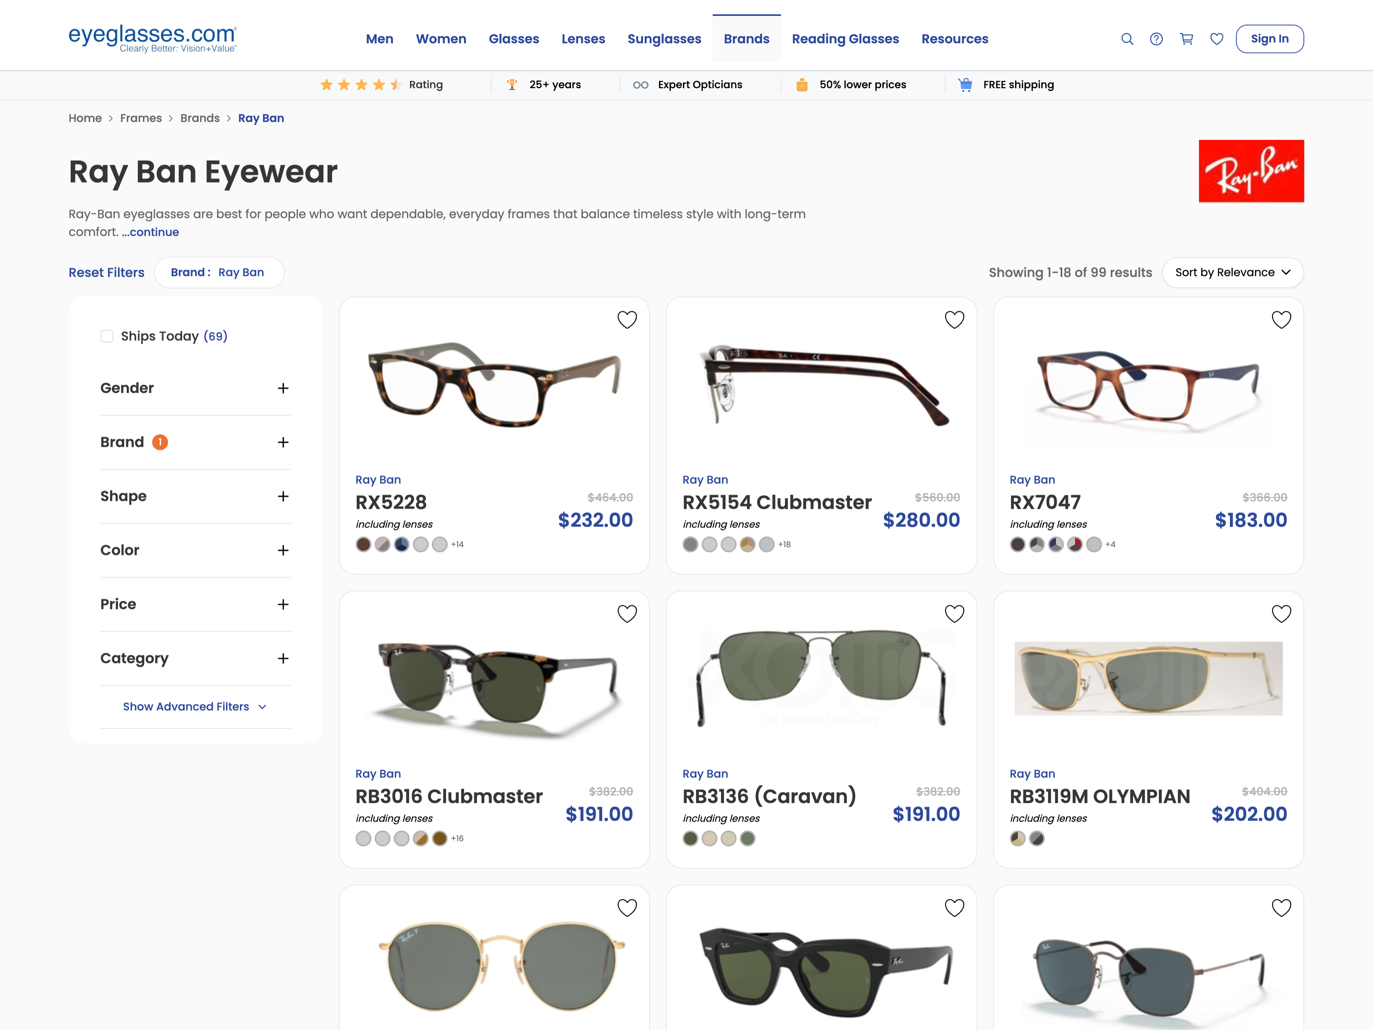Open the RX7047 product image
1373x1030 pixels.
point(1148,388)
